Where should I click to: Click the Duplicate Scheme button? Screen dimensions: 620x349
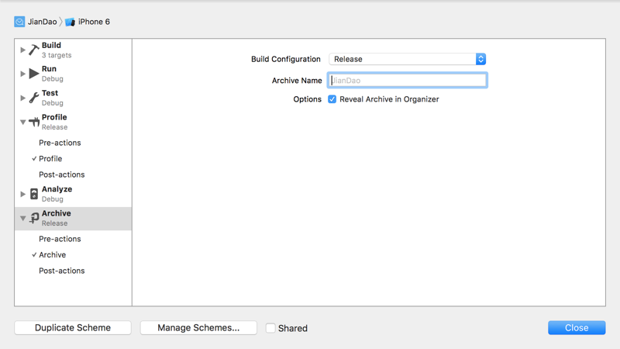coord(73,327)
